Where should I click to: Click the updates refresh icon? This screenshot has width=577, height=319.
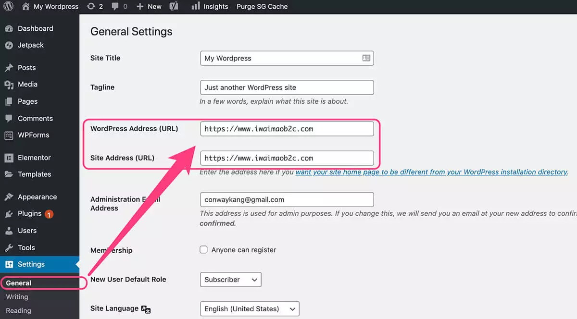tap(90, 7)
